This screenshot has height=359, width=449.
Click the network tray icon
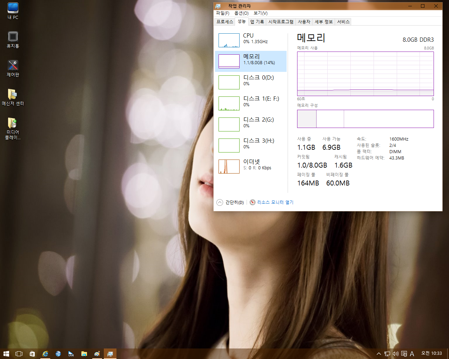[387, 354]
